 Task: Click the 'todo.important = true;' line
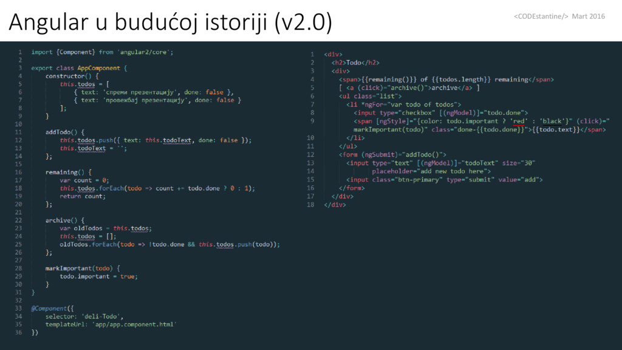tap(98, 276)
